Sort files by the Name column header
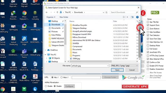Screen dimensions: 166x93 (x=72, y=21)
